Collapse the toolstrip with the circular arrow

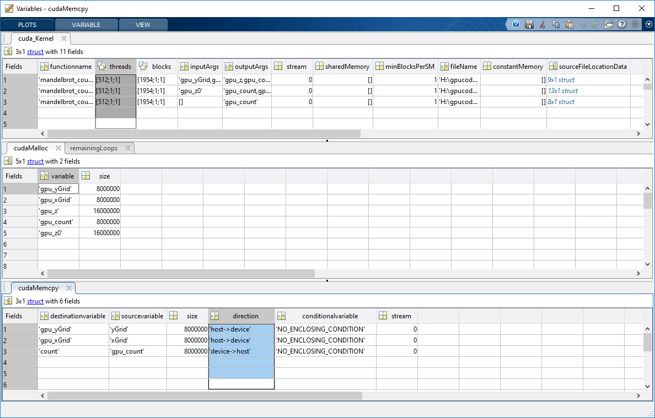649,24
